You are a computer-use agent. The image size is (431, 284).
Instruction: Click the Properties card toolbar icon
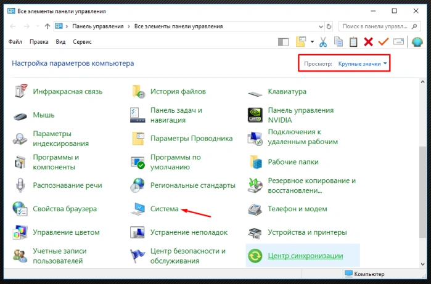coord(398,42)
